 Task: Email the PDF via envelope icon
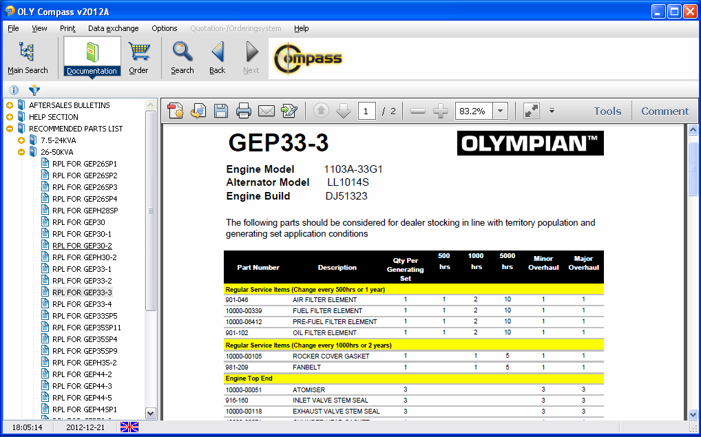click(266, 111)
